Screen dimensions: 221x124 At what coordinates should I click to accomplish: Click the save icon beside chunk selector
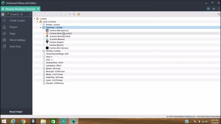pos(3,14)
